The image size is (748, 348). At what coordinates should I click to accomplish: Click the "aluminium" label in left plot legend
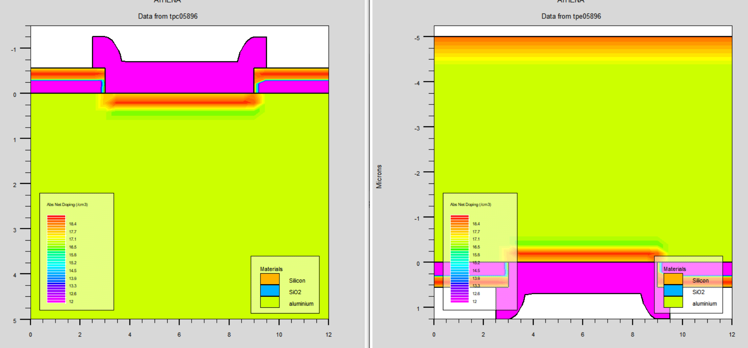(301, 304)
